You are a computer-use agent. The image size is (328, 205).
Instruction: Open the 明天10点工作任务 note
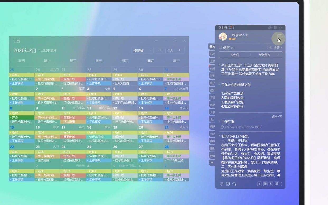tap(235, 136)
